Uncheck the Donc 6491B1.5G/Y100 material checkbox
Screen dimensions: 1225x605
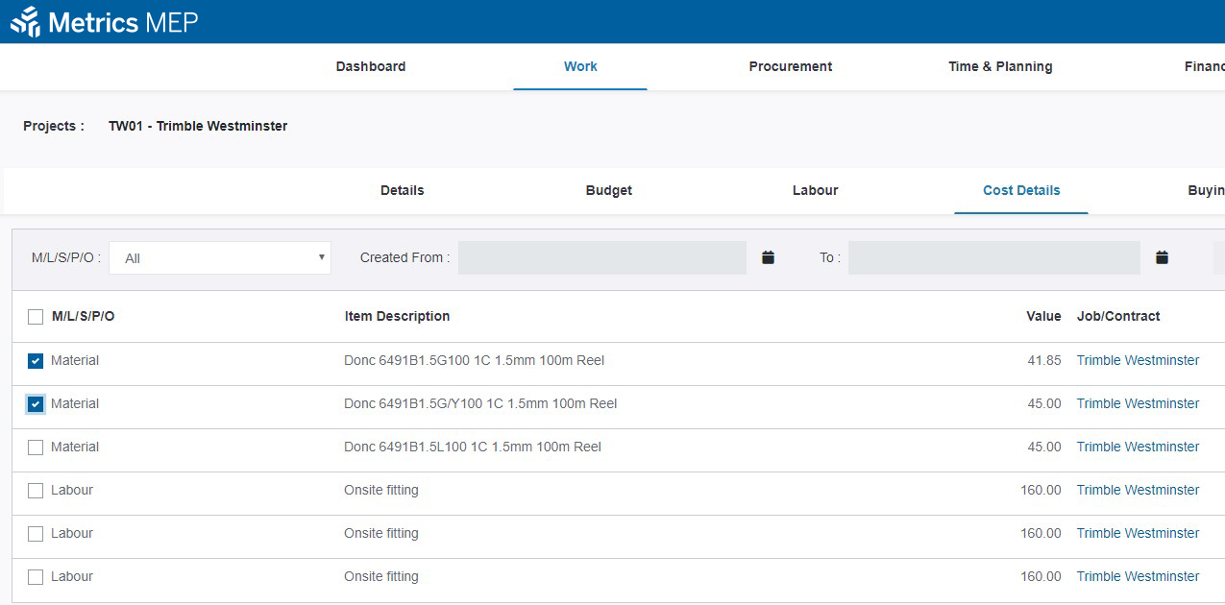[35, 403]
